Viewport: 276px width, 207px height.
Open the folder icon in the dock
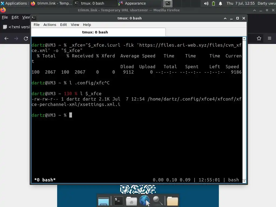click(172, 201)
